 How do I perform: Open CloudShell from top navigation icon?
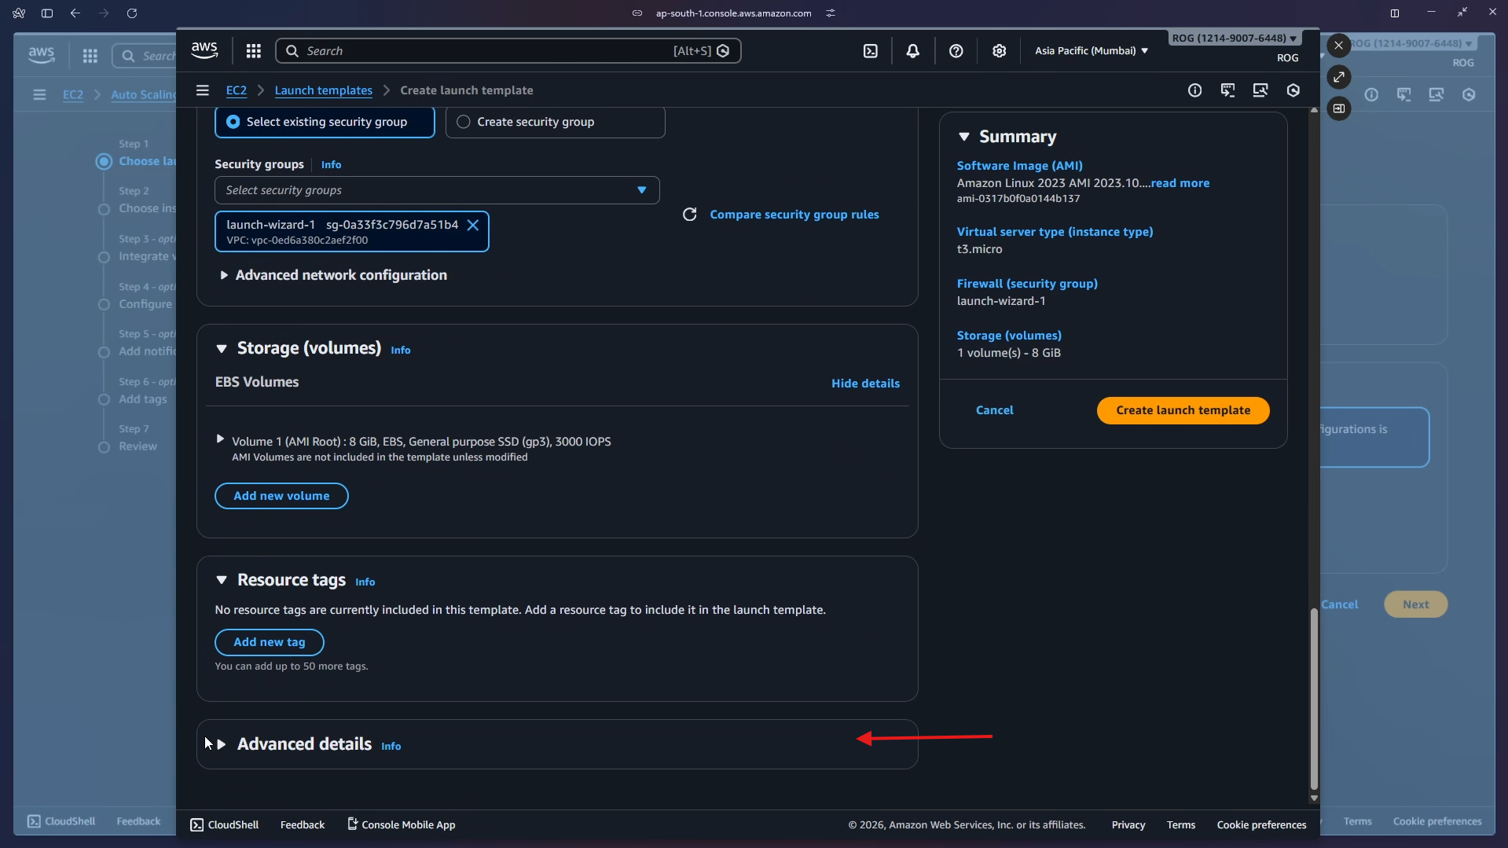(x=871, y=51)
